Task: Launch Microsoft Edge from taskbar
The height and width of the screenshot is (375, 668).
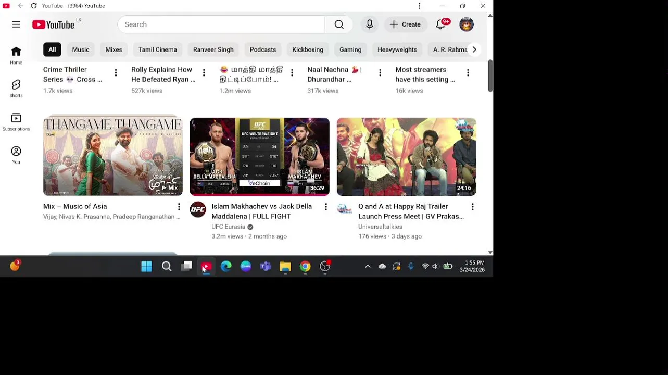Action: [x=226, y=267]
